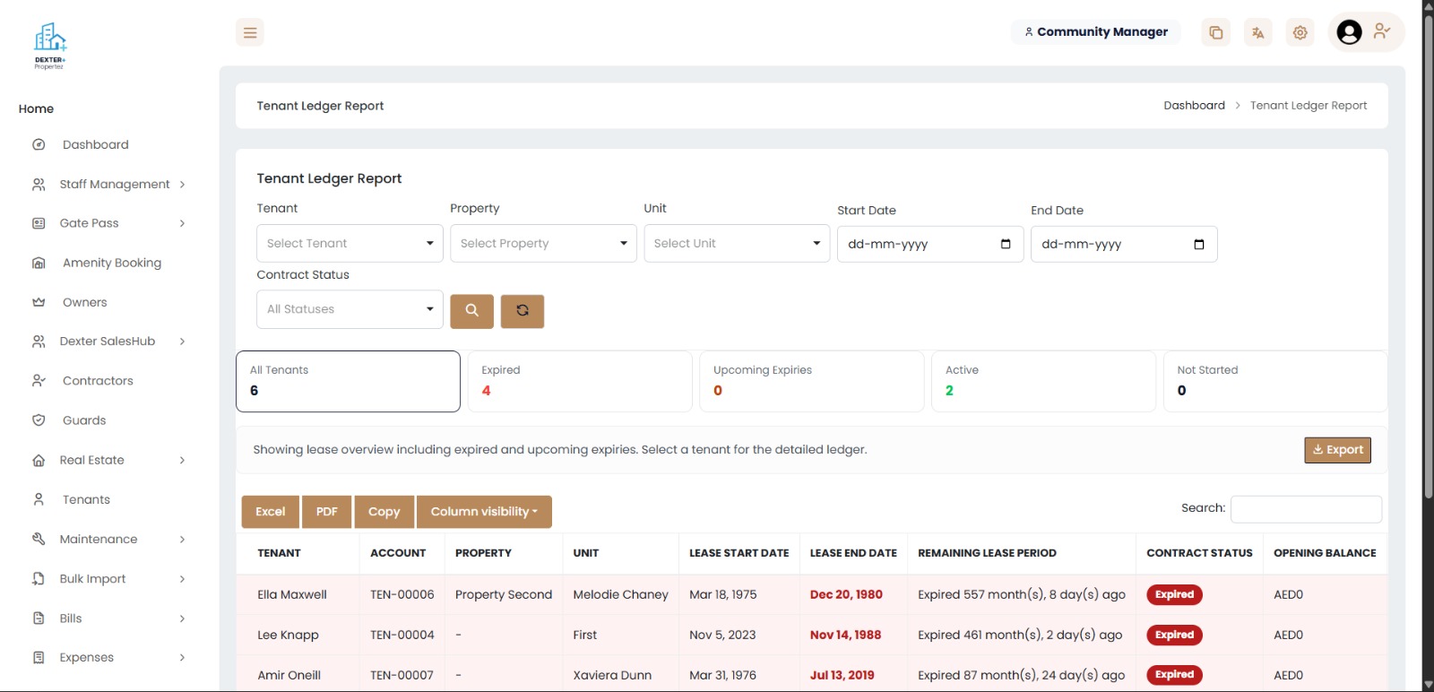The width and height of the screenshot is (1434, 692).
Task: Open the language translation icon
Action: 1257,33
